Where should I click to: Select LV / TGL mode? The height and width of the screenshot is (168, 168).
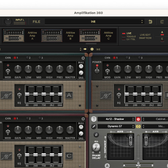click(x=129, y=39)
